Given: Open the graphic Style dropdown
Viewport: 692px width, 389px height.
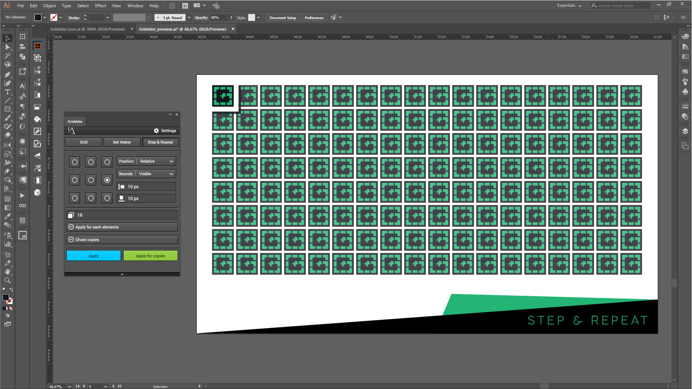Looking at the screenshot, I should tap(258, 18).
